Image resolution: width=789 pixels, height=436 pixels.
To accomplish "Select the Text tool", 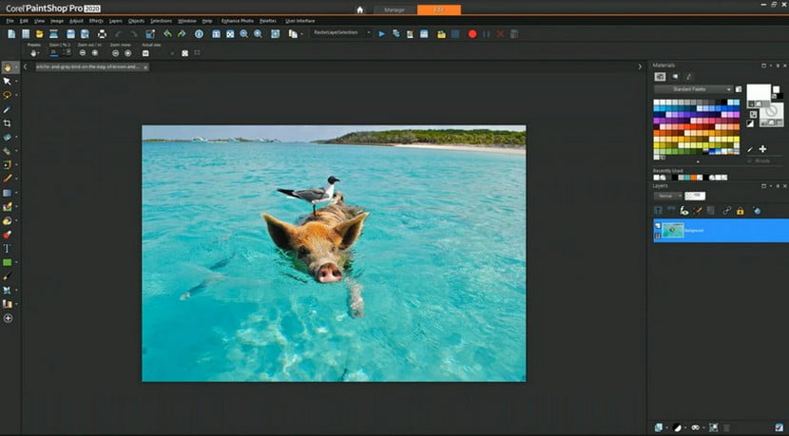I will pyautogui.click(x=7, y=249).
